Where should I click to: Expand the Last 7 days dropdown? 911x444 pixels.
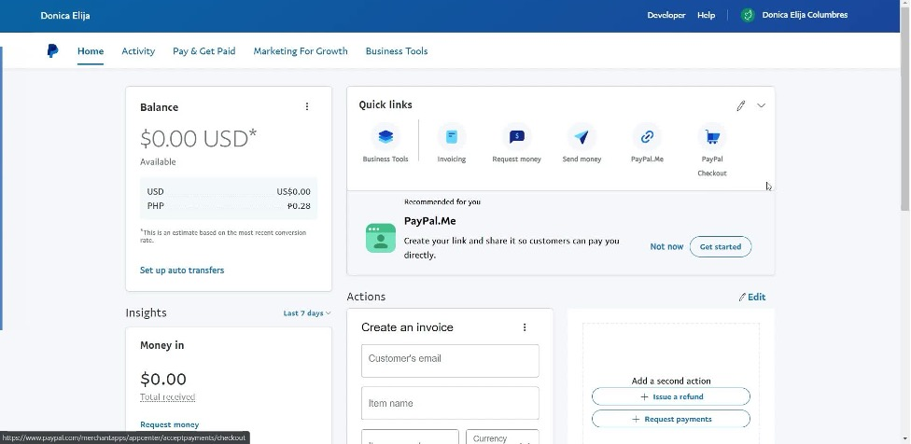(x=307, y=312)
